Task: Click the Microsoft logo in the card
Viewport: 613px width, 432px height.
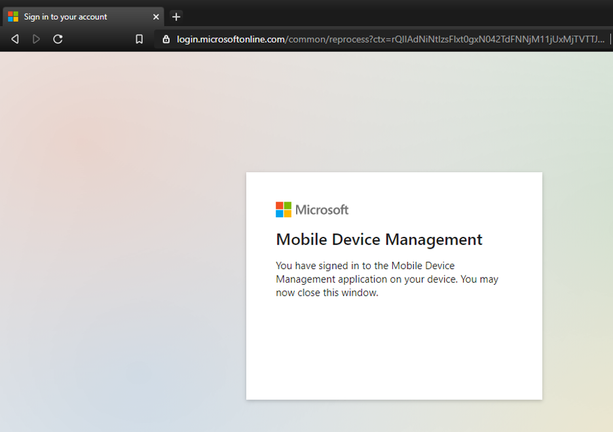Action: [x=312, y=209]
